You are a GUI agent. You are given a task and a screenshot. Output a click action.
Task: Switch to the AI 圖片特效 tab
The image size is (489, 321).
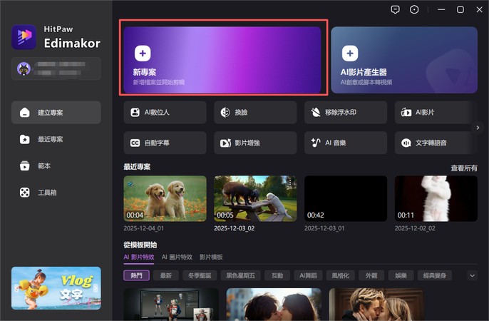click(177, 257)
